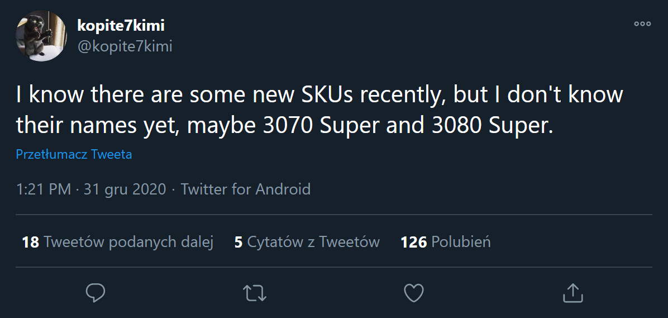Like the tweet with the heart icon
The image size is (668, 318).
(414, 292)
